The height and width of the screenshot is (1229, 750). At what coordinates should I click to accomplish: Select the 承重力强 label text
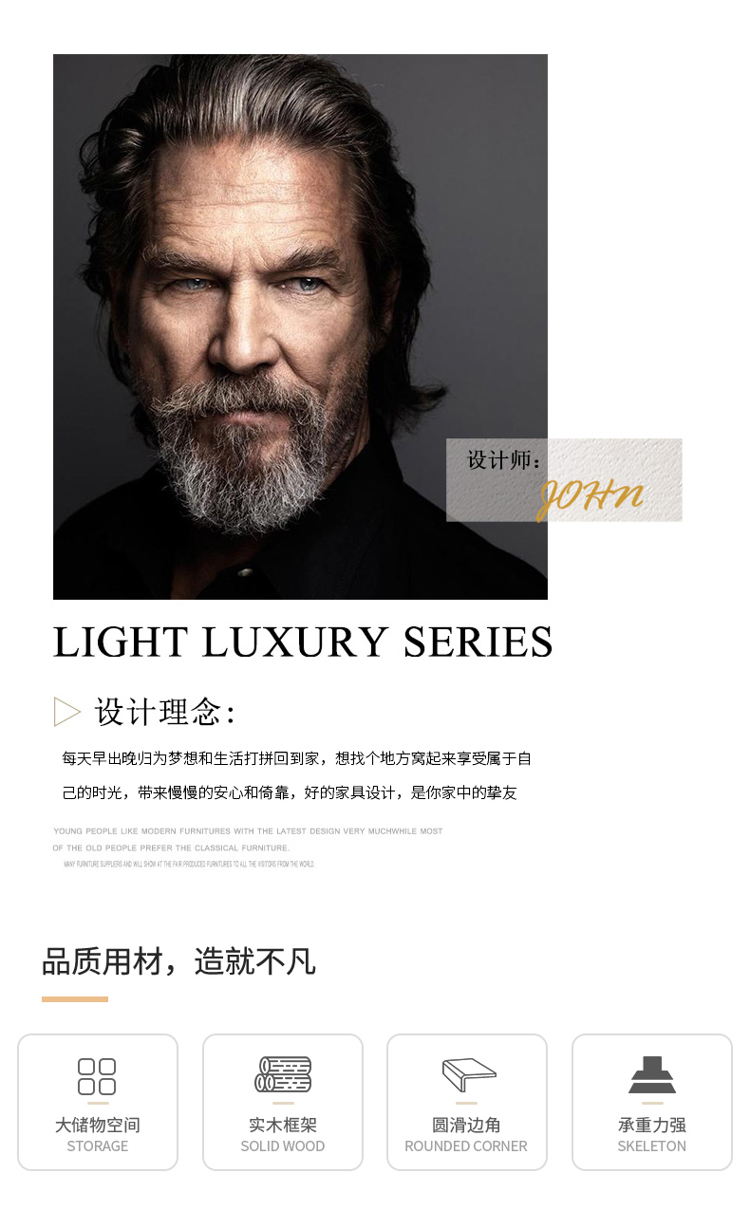point(652,1125)
